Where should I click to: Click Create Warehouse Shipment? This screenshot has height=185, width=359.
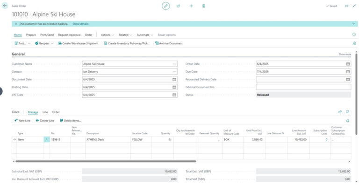point(79,43)
